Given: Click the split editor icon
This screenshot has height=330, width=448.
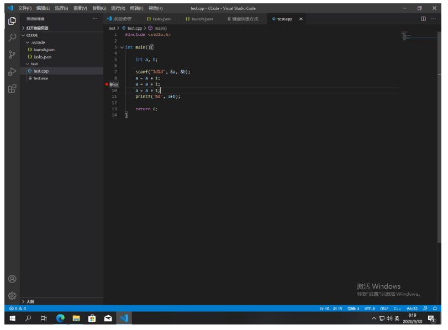Looking at the screenshot, I should click(424, 19).
